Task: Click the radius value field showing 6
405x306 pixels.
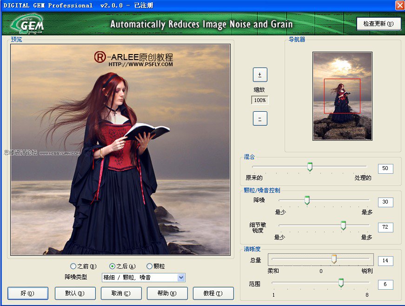Action: (x=385, y=285)
